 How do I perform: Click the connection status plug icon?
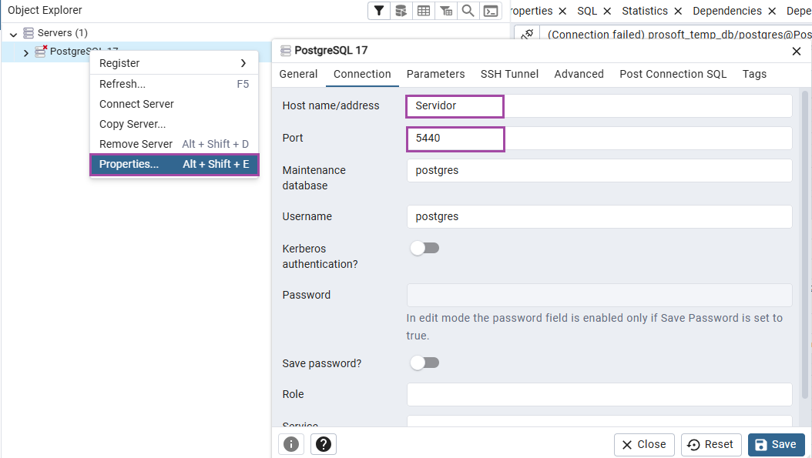527,35
